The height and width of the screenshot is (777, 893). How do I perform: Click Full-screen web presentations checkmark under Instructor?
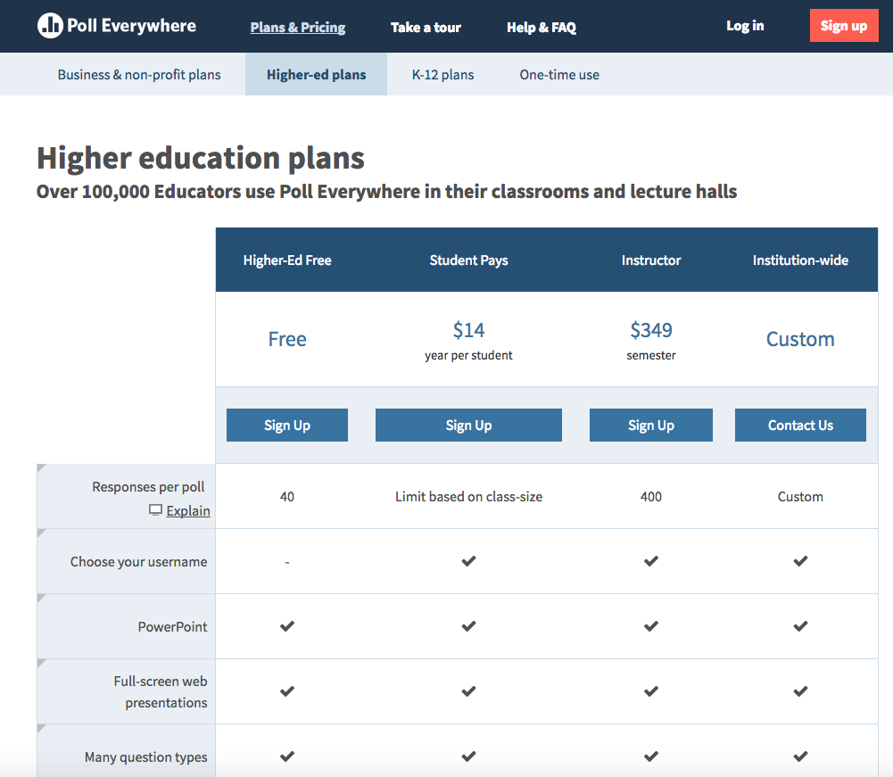[651, 691]
